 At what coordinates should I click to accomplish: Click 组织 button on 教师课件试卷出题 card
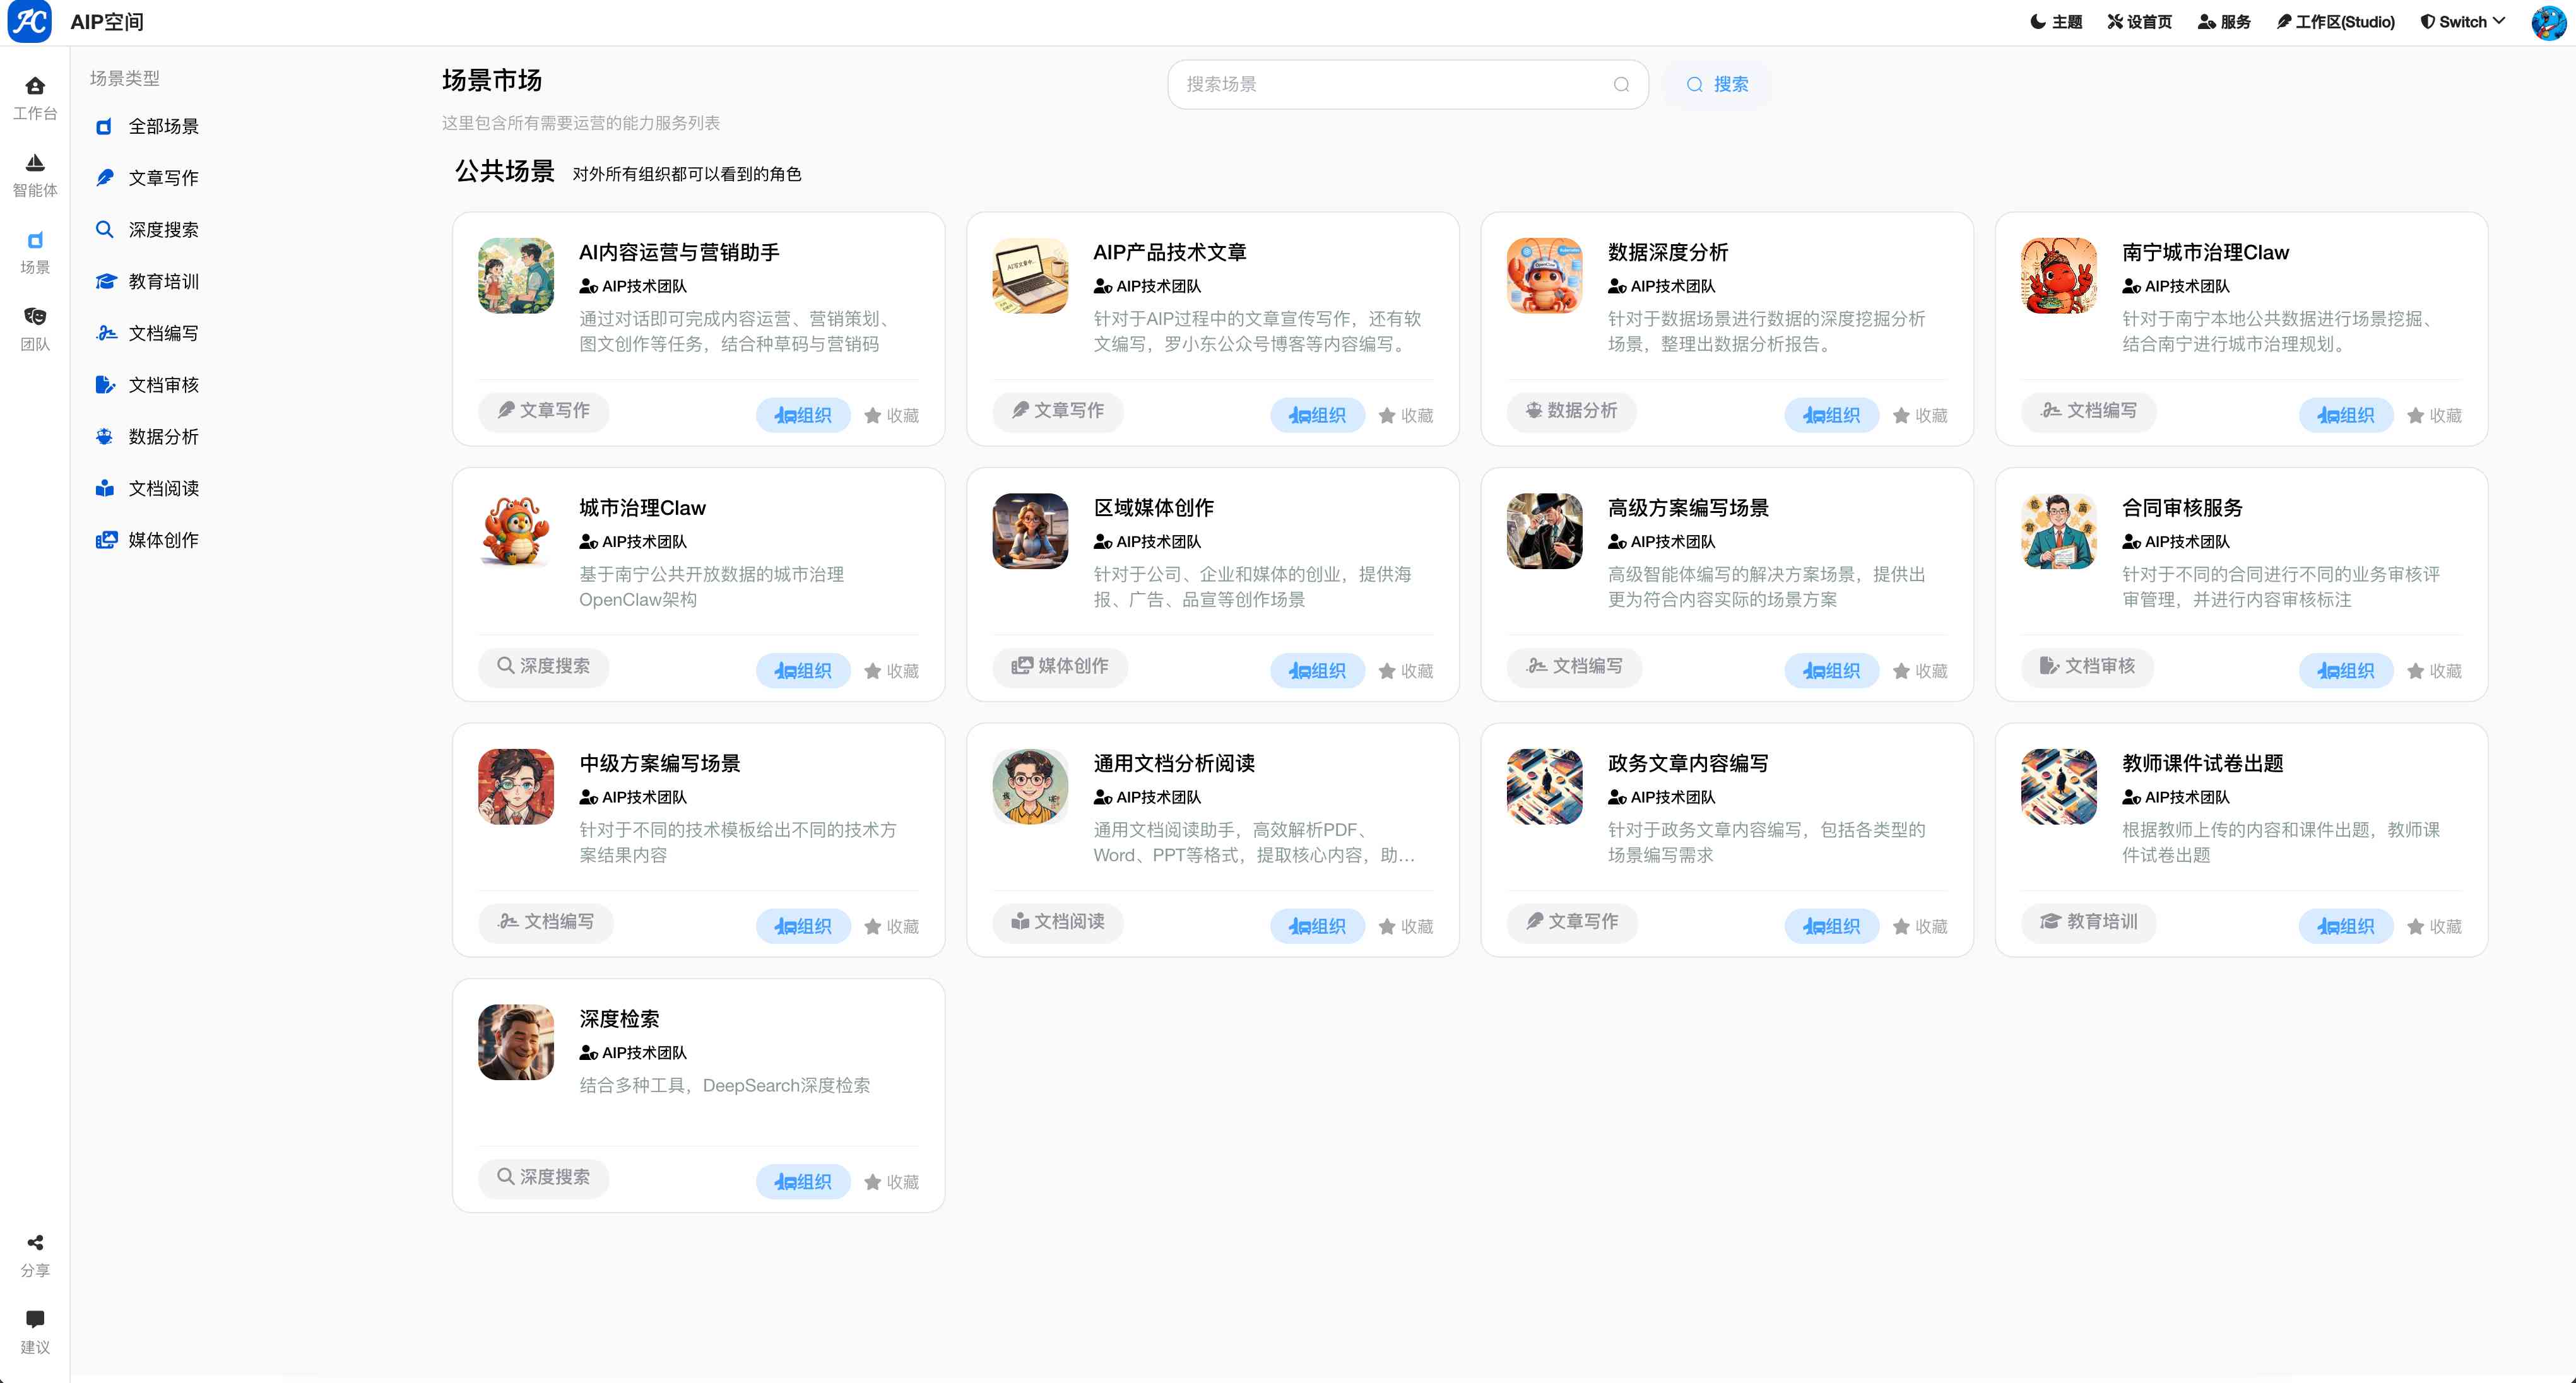click(2346, 926)
